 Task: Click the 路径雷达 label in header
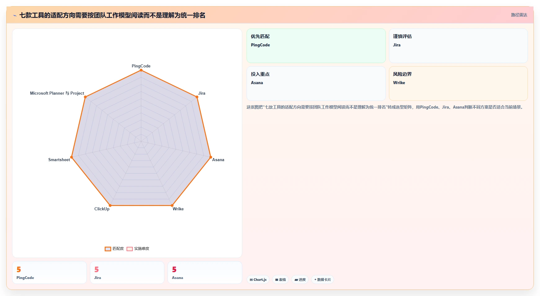(x=519, y=15)
